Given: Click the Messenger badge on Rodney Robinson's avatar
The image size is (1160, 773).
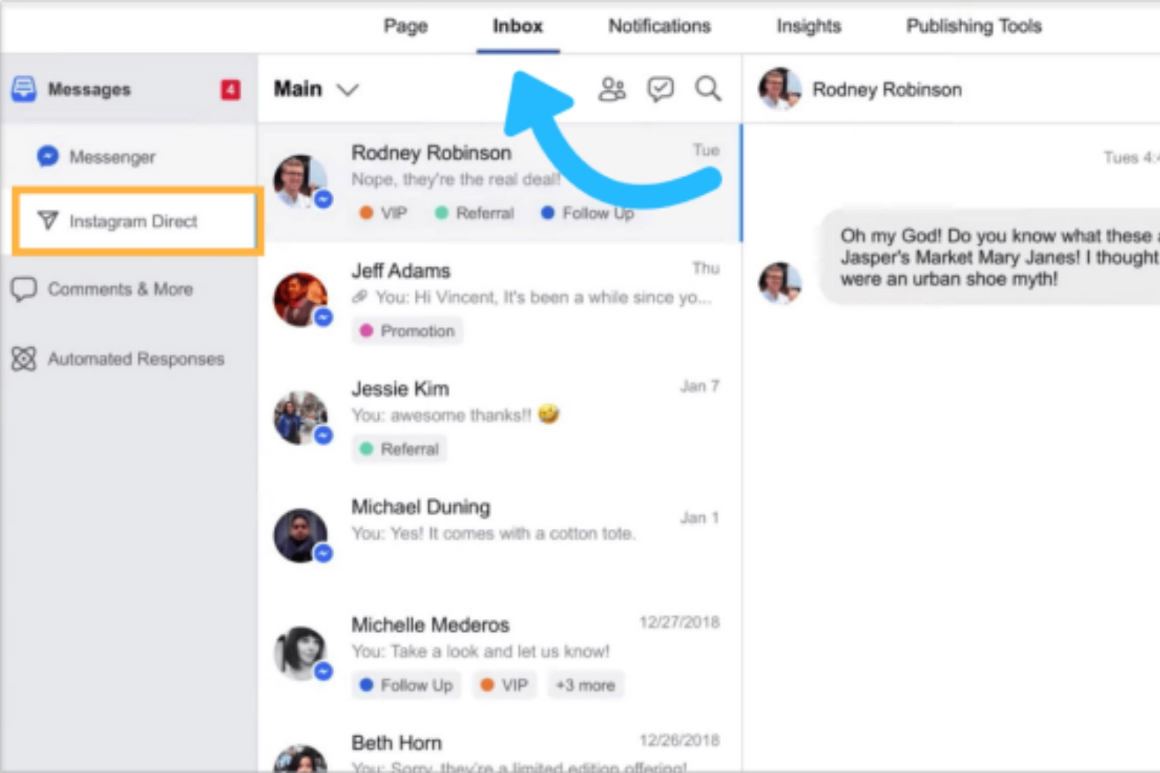Looking at the screenshot, I should click(x=323, y=199).
